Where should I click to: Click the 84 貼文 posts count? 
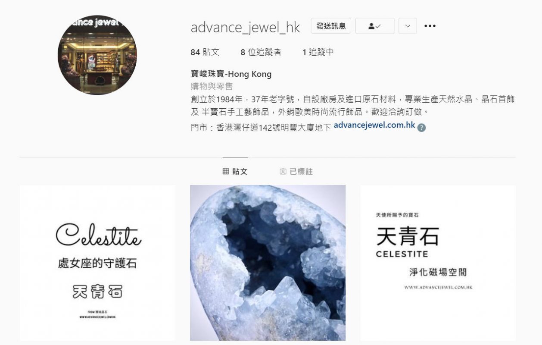click(x=205, y=52)
